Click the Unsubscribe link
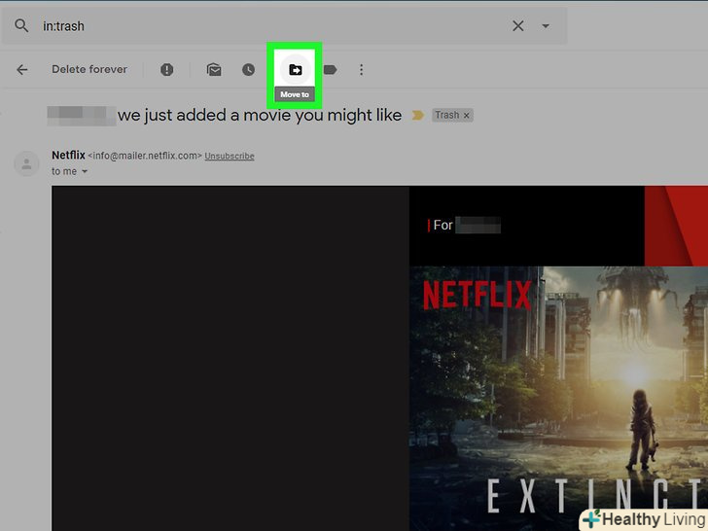This screenshot has width=708, height=531. point(230,156)
